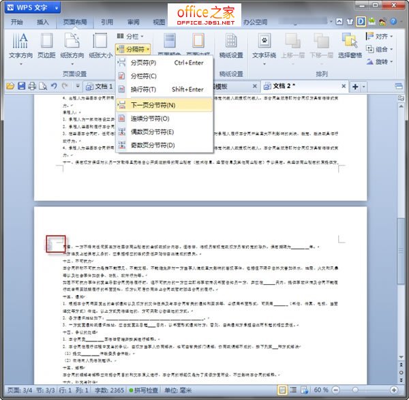Viewport: 409px width, 400px height.
Task: Click the 文字方向 text direction icon
Action: pos(20,41)
